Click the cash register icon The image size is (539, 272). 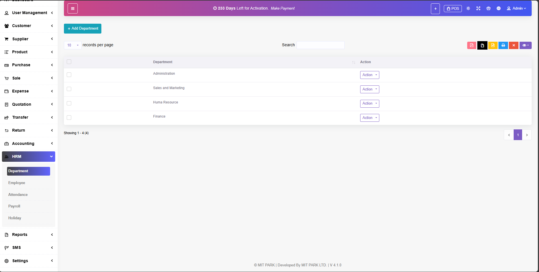[488, 8]
